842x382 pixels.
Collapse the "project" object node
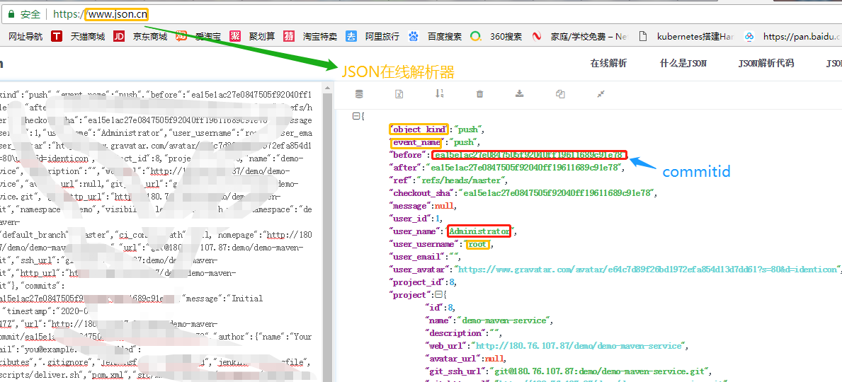438,294
